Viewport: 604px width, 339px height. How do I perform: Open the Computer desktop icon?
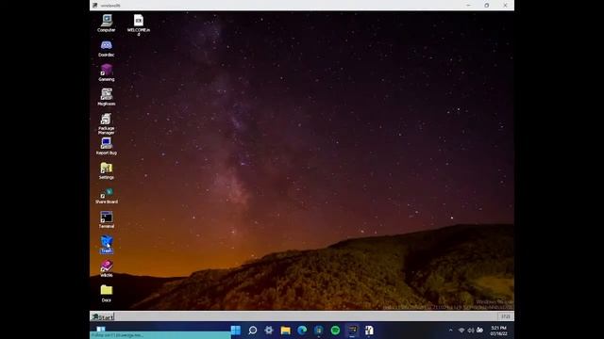click(107, 23)
